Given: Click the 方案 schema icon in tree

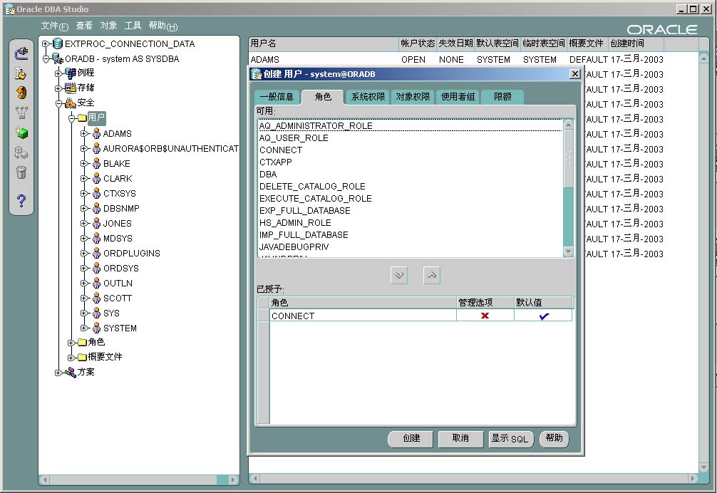Looking at the screenshot, I should [70, 373].
